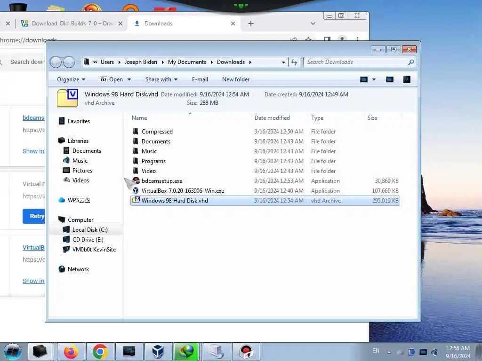Select Local Disk (C:)
This screenshot has height=361, width=482.
tap(90, 230)
